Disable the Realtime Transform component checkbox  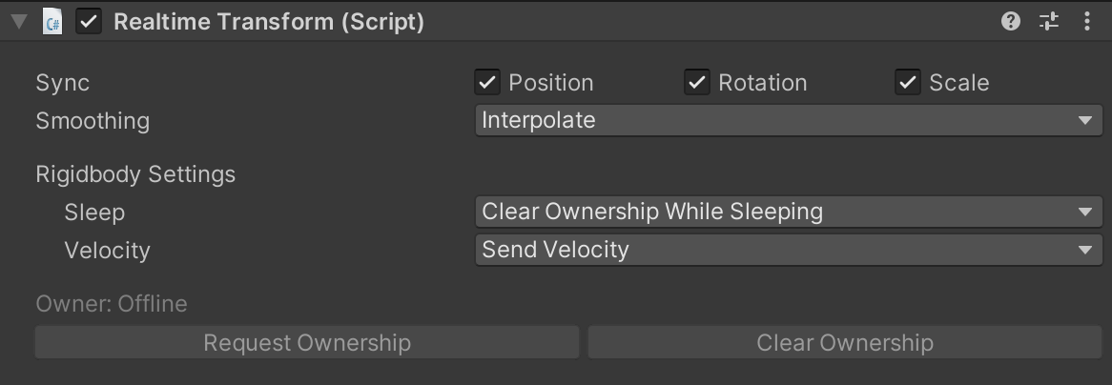(x=89, y=22)
